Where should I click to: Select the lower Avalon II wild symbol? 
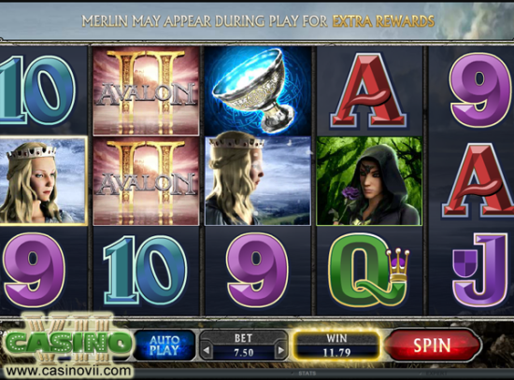pyautogui.click(x=146, y=181)
